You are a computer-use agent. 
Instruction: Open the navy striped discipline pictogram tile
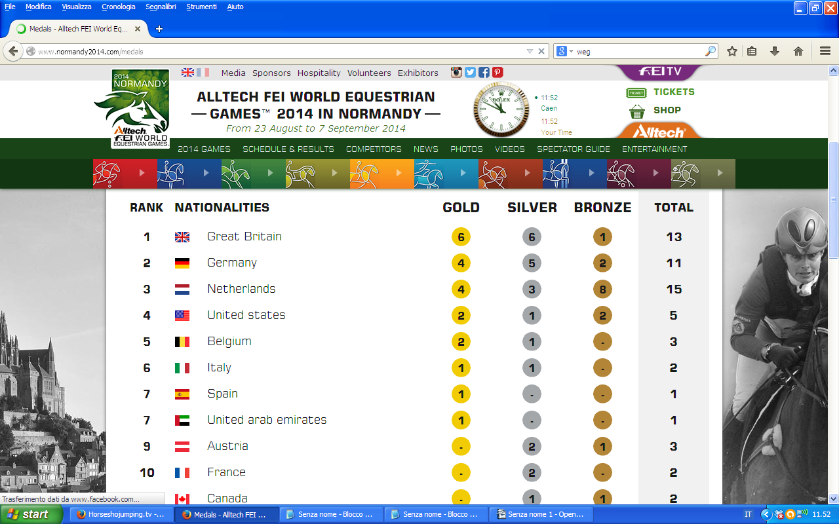click(x=575, y=174)
